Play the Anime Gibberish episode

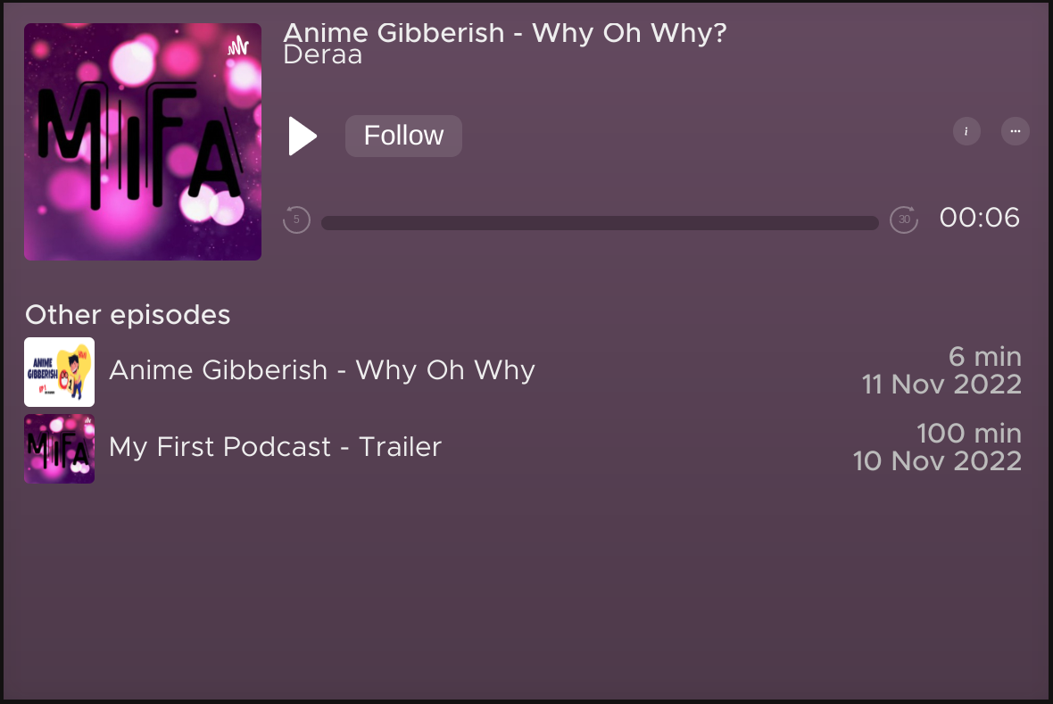click(x=303, y=136)
